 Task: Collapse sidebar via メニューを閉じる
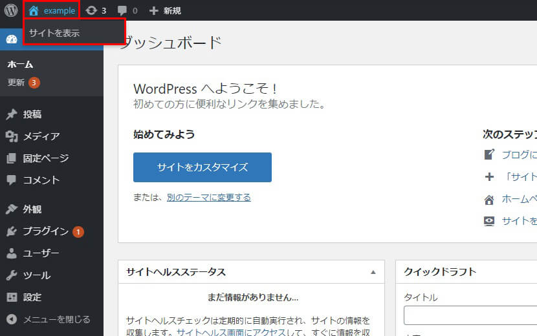point(57,319)
